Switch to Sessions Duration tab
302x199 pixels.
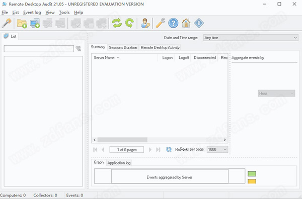[x=123, y=48]
